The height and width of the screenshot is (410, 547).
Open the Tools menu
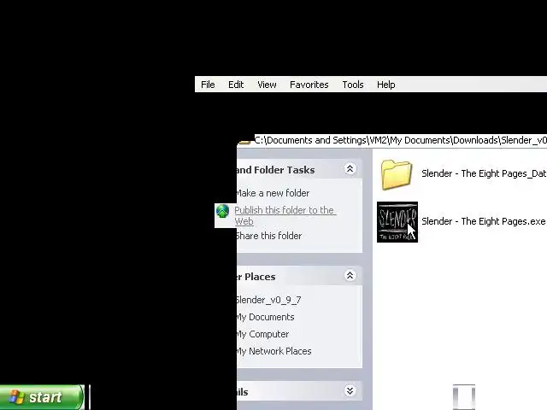pos(353,85)
